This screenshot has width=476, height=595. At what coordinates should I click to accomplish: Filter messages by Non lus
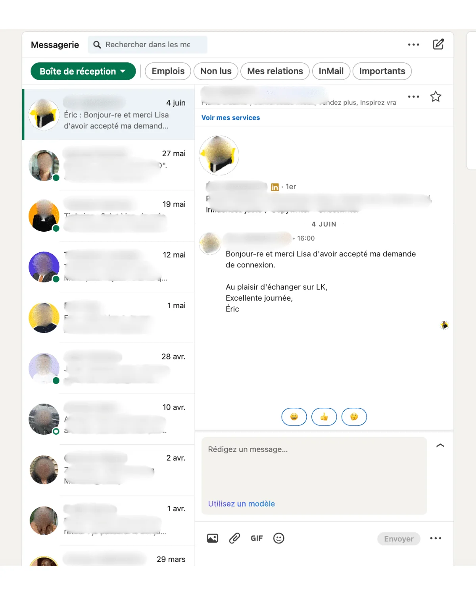[x=216, y=71]
